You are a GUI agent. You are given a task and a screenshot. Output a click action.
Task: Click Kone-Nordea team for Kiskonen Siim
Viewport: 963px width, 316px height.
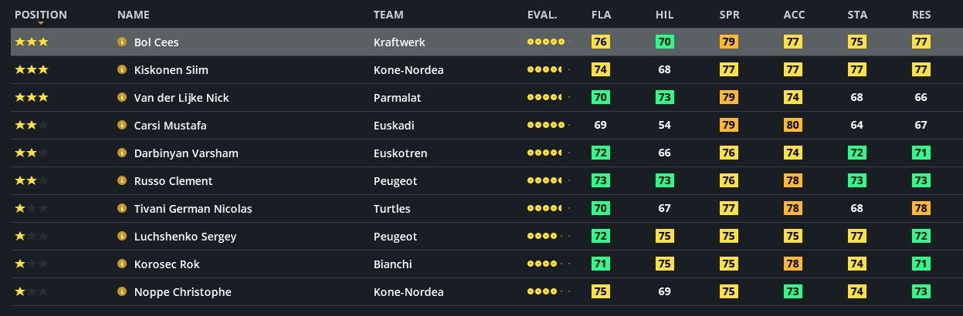click(409, 70)
